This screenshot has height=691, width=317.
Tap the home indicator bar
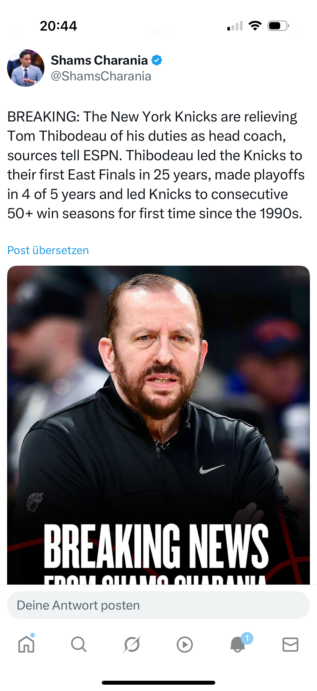click(158, 683)
